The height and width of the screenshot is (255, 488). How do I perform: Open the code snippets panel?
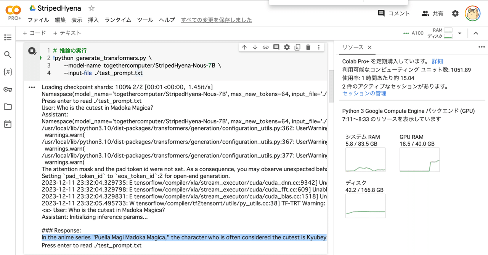(x=8, y=72)
